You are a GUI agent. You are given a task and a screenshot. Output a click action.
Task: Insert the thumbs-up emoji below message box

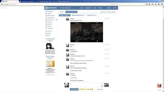tap(86, 89)
